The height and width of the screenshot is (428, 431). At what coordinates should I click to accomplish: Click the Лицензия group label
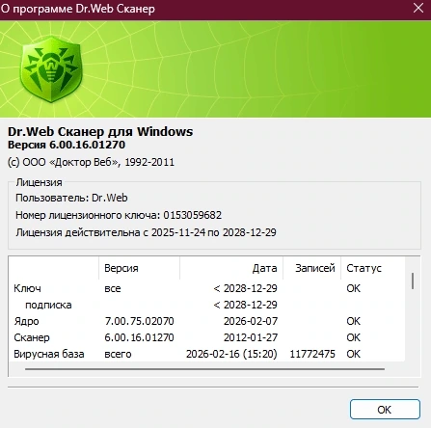[39, 182]
